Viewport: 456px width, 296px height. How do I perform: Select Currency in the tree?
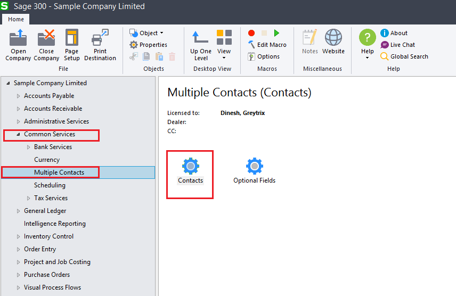(47, 160)
